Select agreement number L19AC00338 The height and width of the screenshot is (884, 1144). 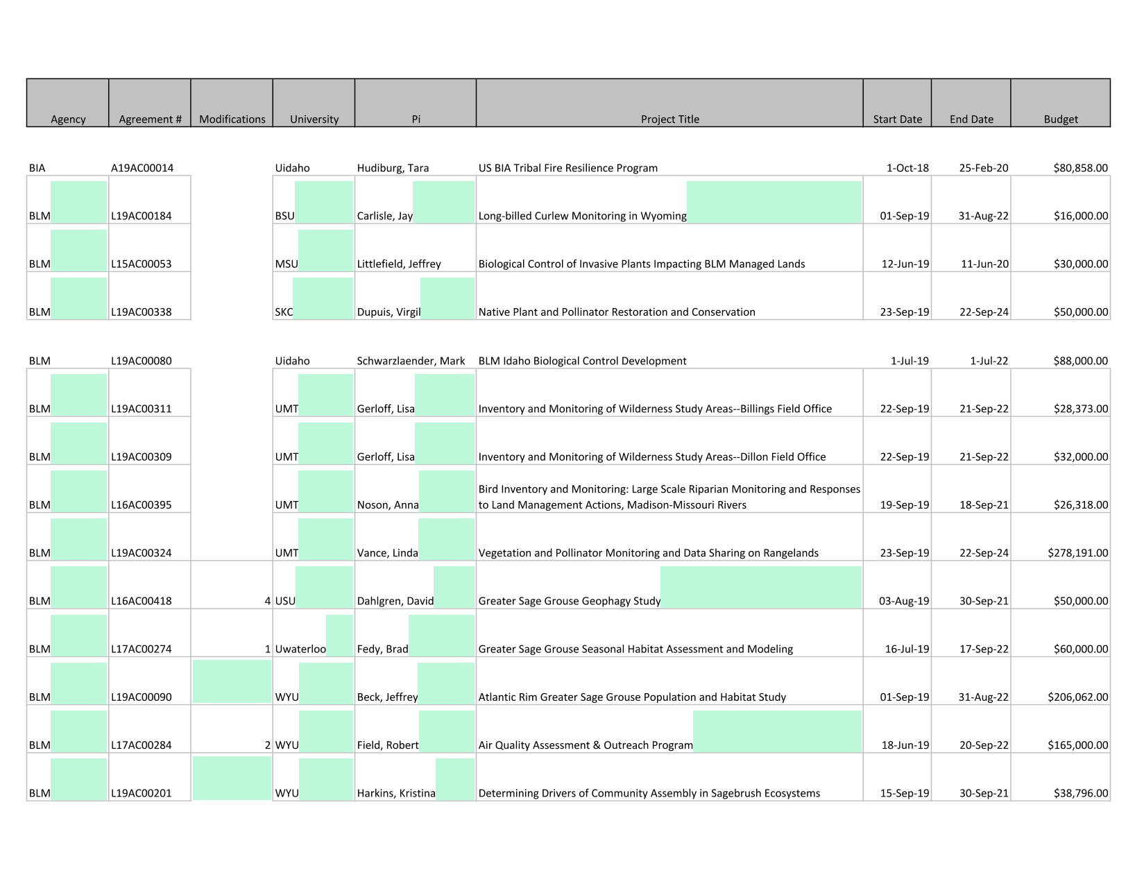click(x=141, y=312)
